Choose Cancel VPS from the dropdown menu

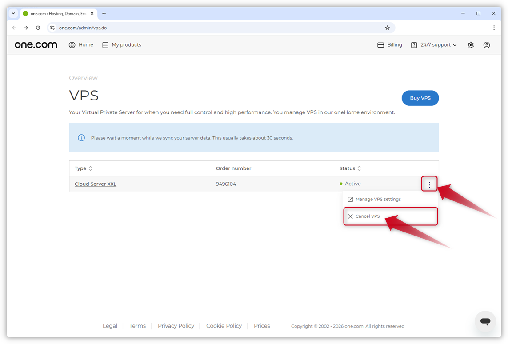[368, 216]
